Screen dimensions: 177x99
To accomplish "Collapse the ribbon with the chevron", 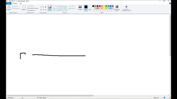I will [x=168, y=3].
